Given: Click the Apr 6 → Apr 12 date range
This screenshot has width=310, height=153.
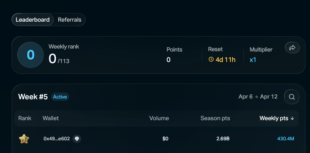Looking at the screenshot, I should (258, 97).
